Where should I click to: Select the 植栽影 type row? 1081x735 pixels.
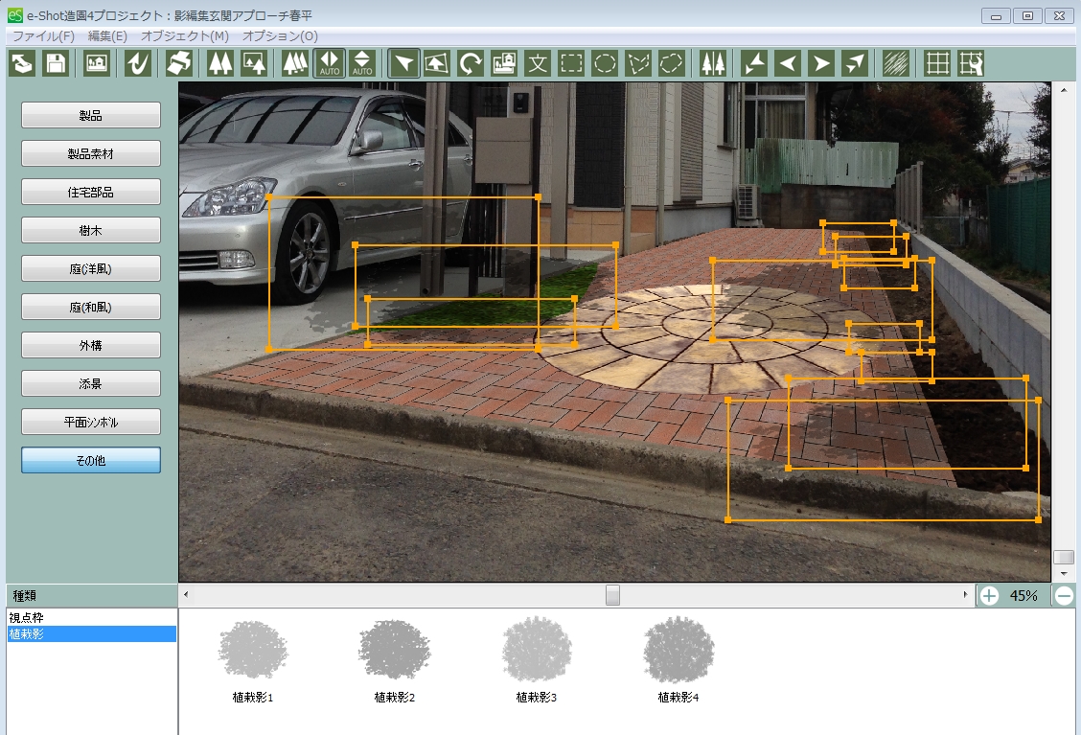coord(92,633)
